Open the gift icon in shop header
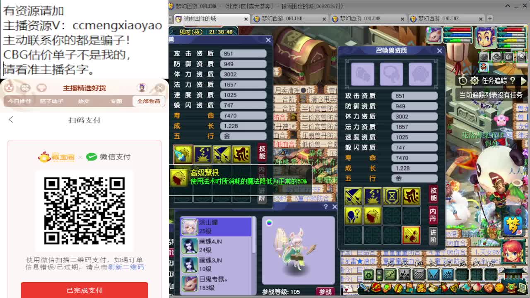Screen dimensions: 530x298 pyautogui.click(x=41, y=88)
